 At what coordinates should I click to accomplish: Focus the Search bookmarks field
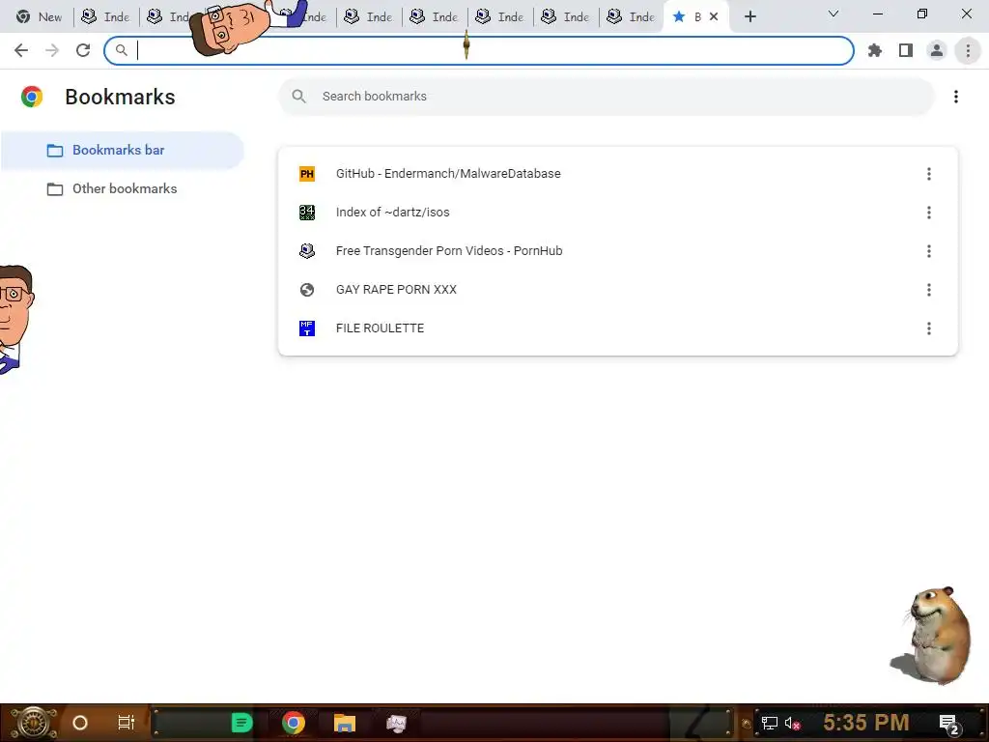point(607,97)
